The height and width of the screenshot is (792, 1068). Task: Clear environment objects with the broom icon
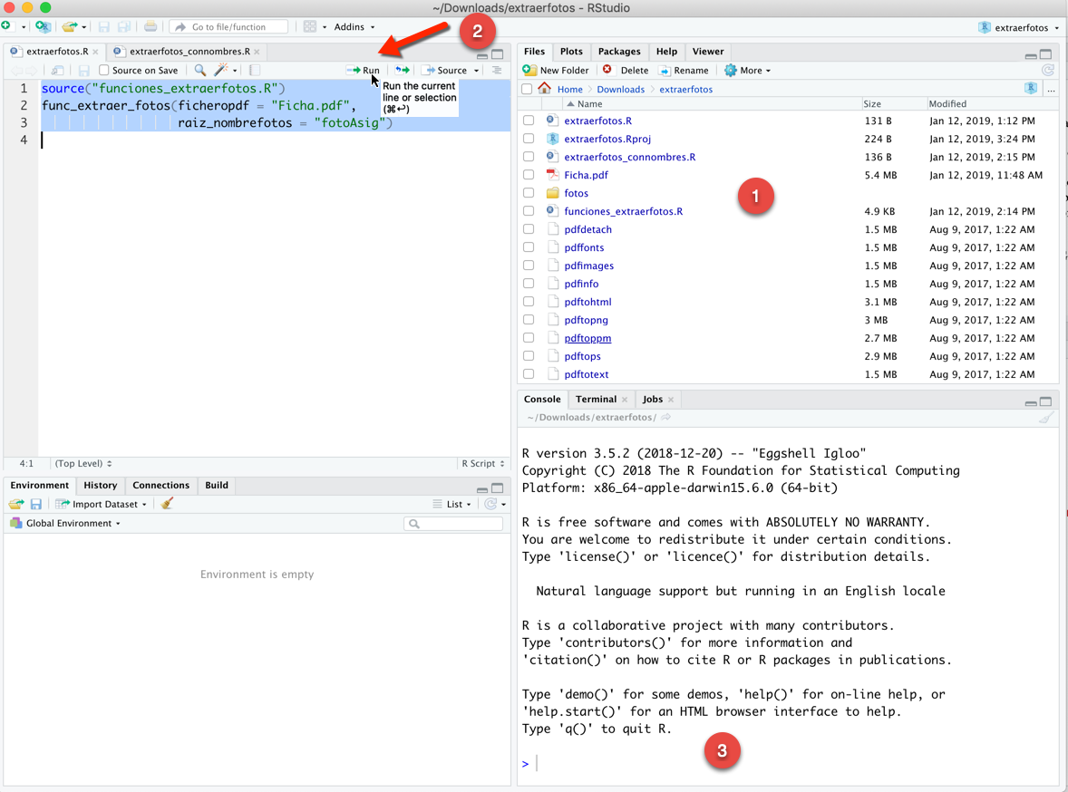167,503
